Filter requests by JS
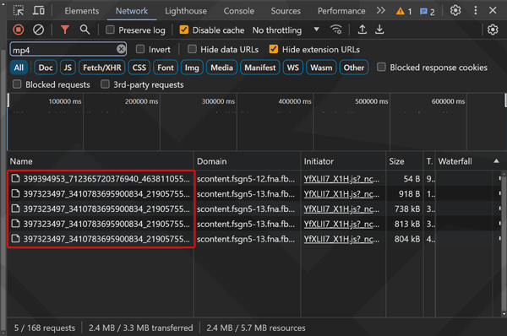Screen dimensions: 507x336 [68, 68]
